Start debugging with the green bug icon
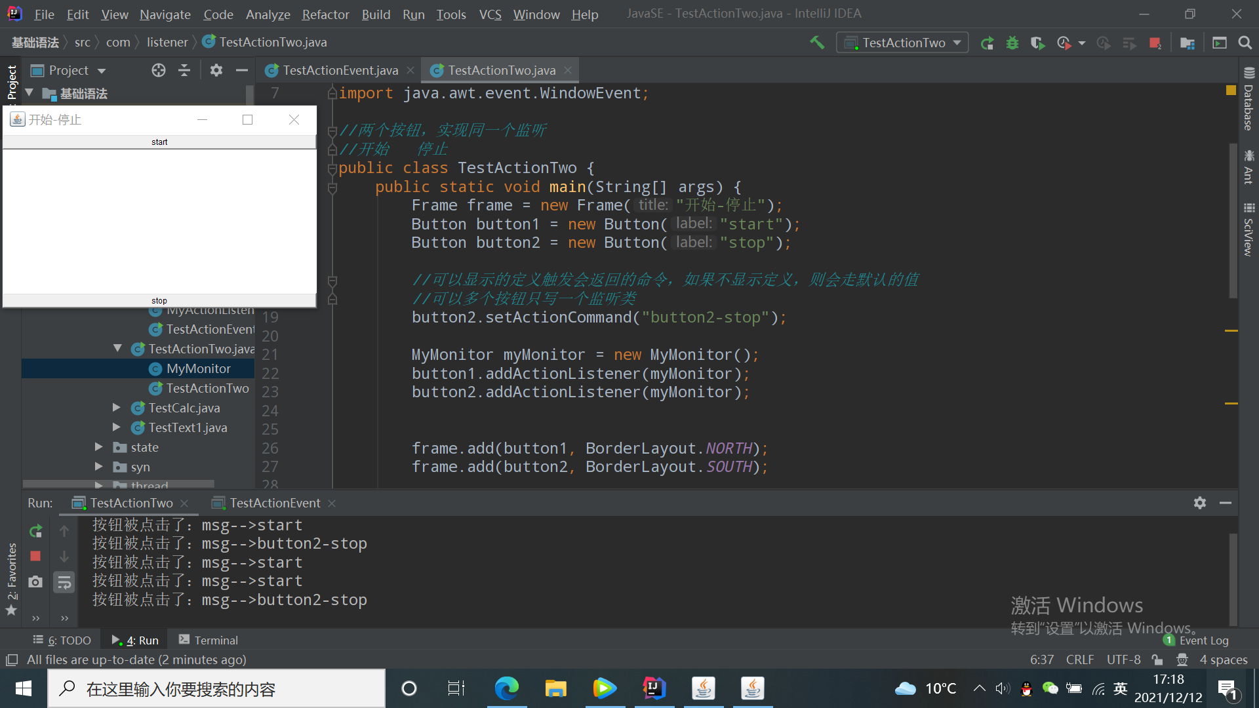 click(x=1012, y=43)
